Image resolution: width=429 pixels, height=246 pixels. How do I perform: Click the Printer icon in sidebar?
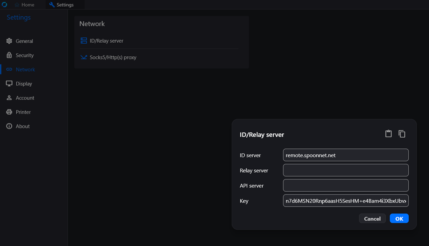pyautogui.click(x=9, y=112)
